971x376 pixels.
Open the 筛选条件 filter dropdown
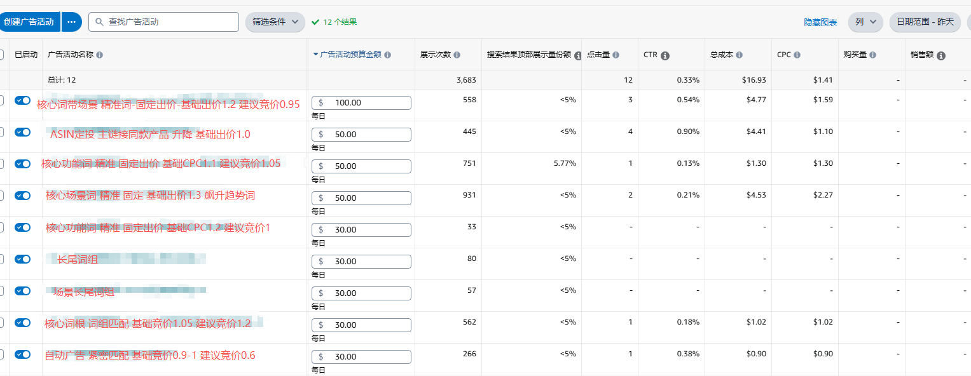coord(275,22)
